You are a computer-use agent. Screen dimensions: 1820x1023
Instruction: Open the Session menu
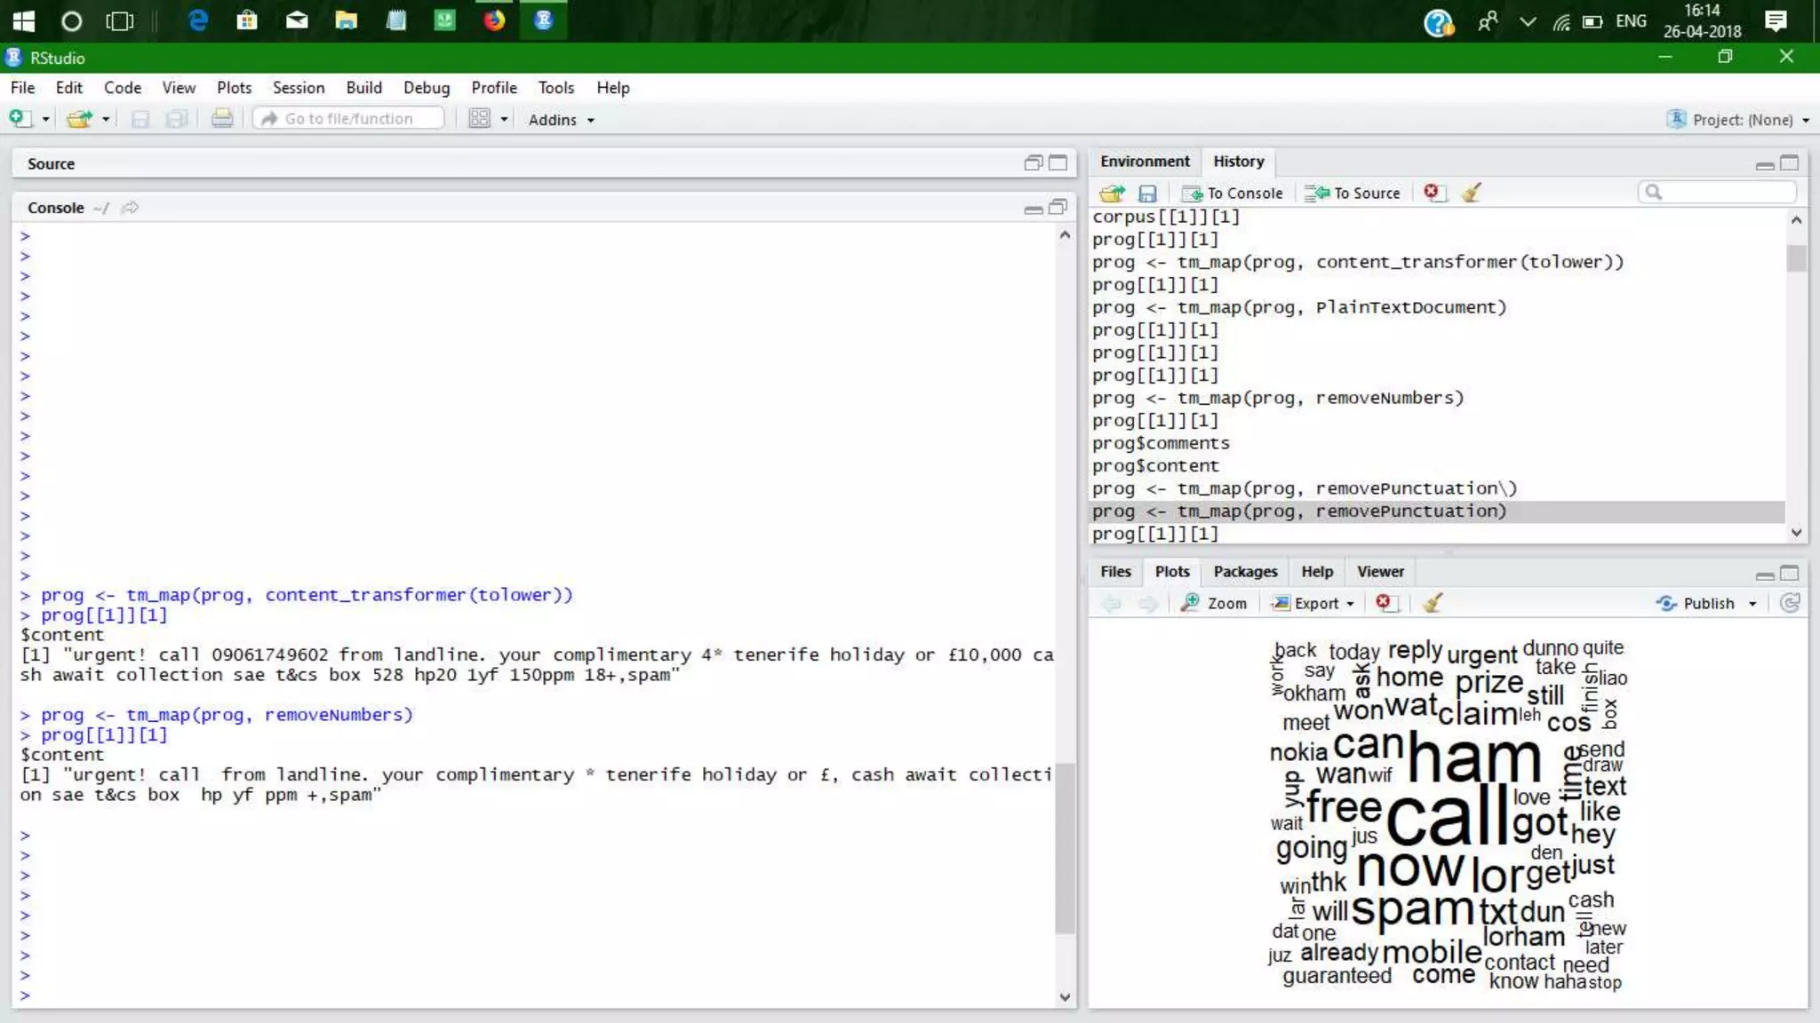click(299, 87)
